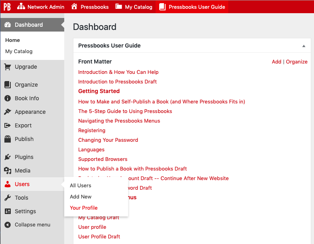
Task: Open the User profile link
Action: [x=92, y=227]
